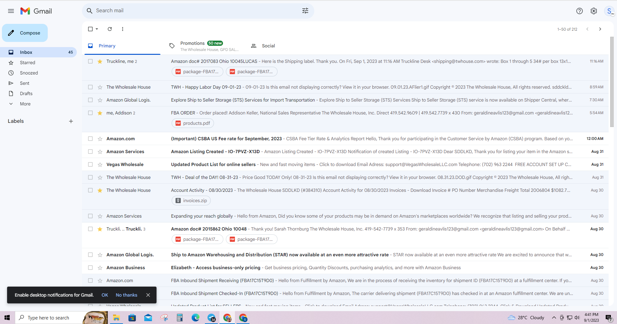Open products.pdf attachment

pyautogui.click(x=193, y=123)
